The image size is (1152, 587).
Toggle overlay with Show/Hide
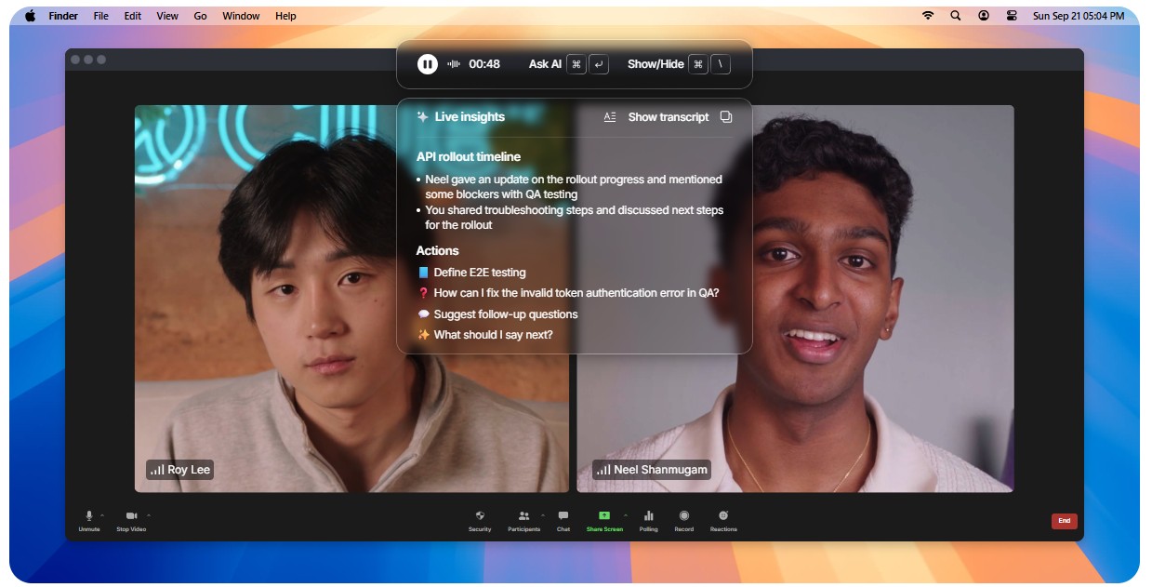pyautogui.click(x=655, y=64)
